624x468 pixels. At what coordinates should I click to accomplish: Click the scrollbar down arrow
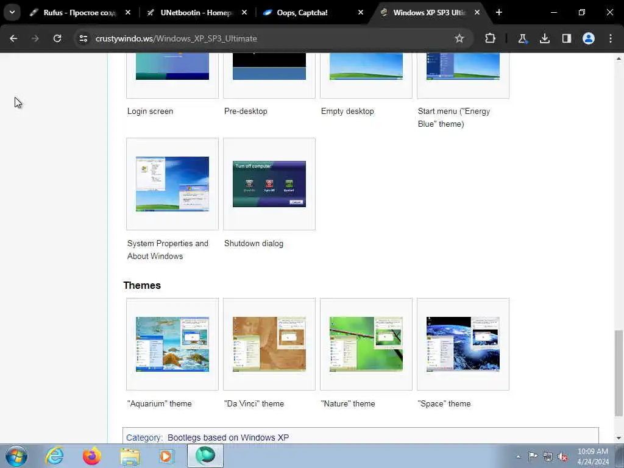click(x=619, y=438)
